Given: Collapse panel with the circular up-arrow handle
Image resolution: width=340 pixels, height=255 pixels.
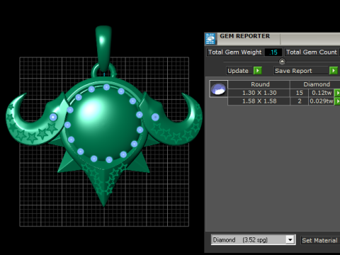Looking at the screenshot, I should pyautogui.click(x=282, y=62).
